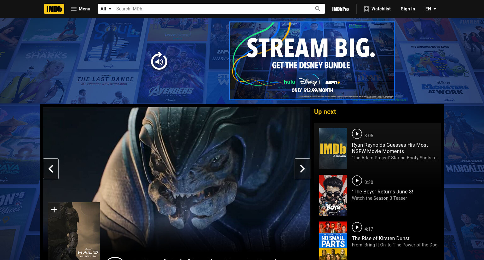Open 'Ryan Reynolds Guesses His Most NSFW Movie Moments'
The height and width of the screenshot is (260, 484).
click(x=390, y=148)
